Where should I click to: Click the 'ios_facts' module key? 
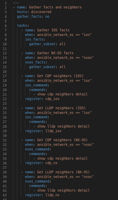point(34,39)
